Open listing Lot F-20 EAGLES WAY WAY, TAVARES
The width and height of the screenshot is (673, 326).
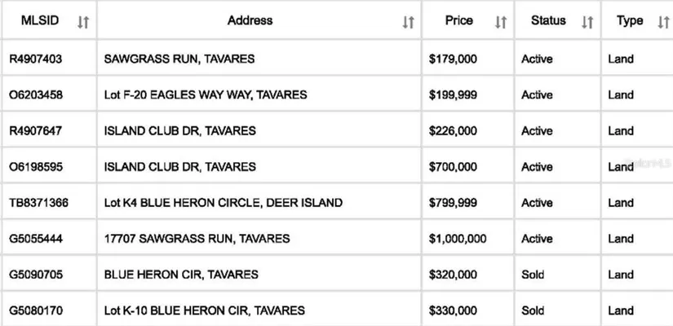(206, 95)
